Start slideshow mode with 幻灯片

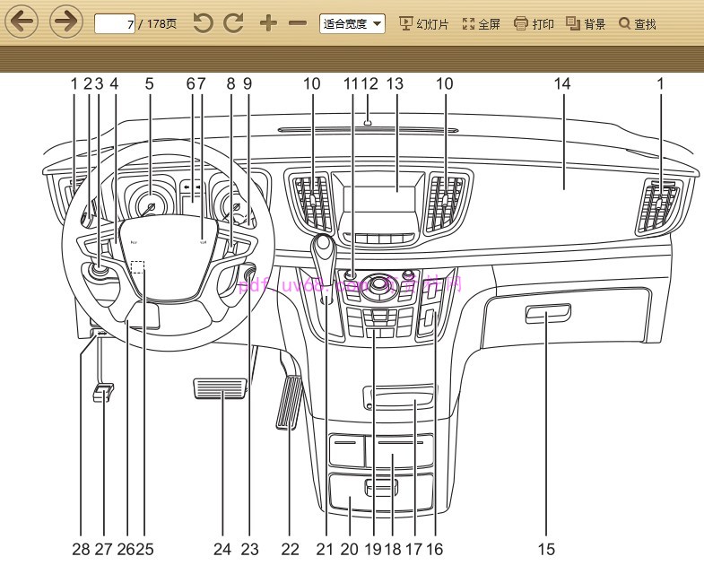pyautogui.click(x=424, y=24)
